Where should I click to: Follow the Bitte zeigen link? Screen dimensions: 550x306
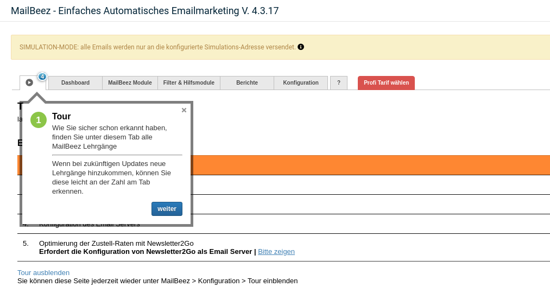click(276, 252)
